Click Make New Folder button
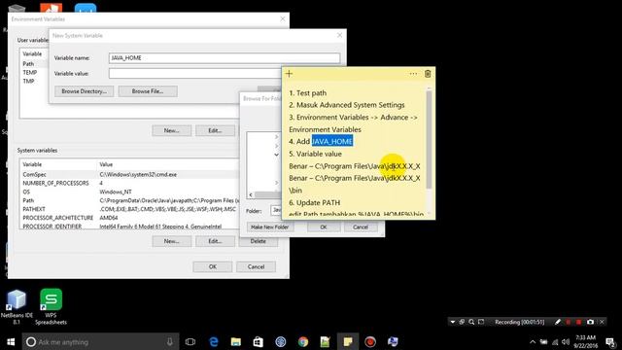Screen dimensions: 622x350 tap(270, 227)
